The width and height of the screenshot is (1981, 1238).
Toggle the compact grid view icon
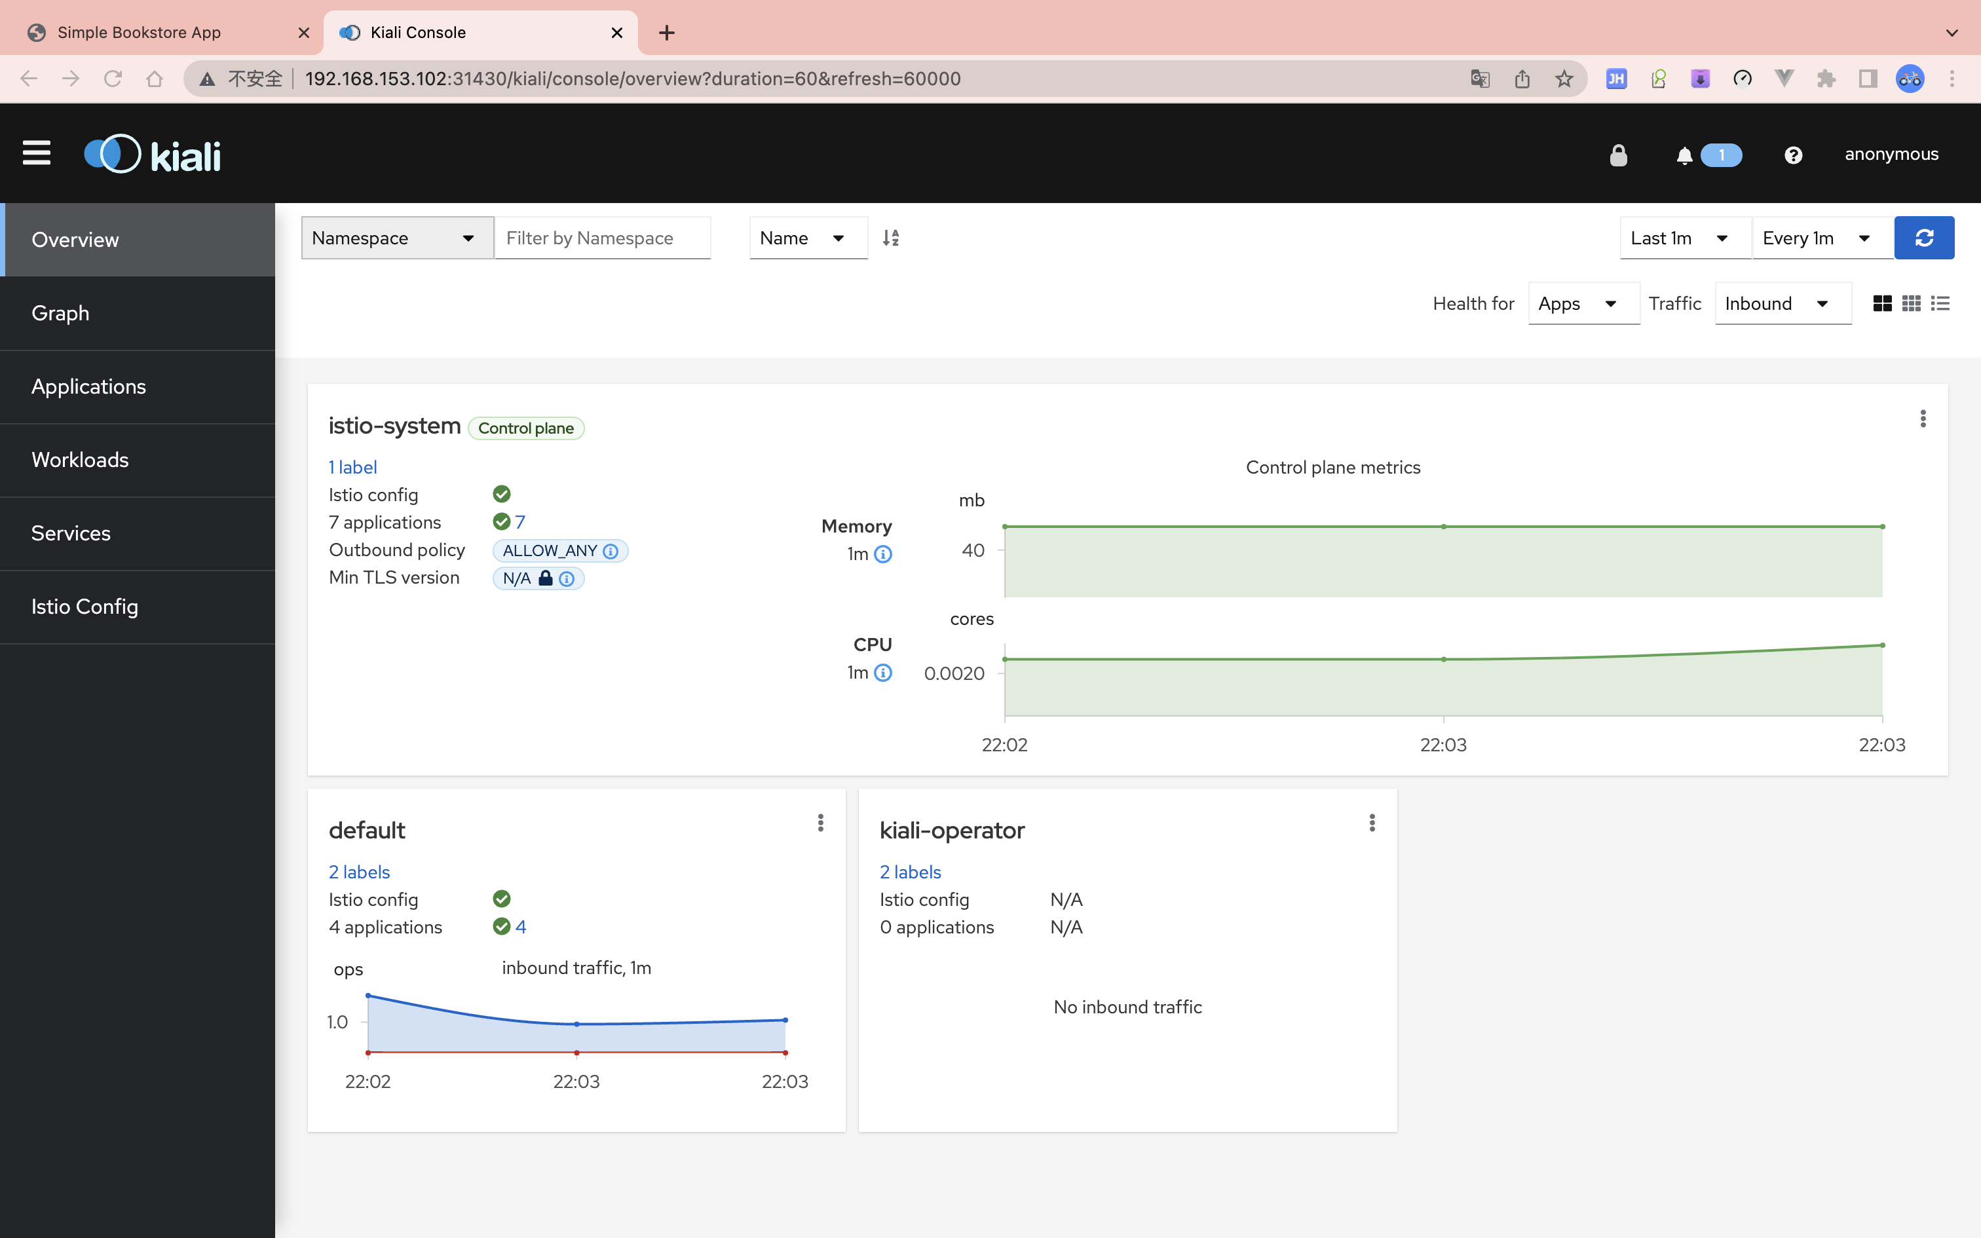coord(1911,303)
